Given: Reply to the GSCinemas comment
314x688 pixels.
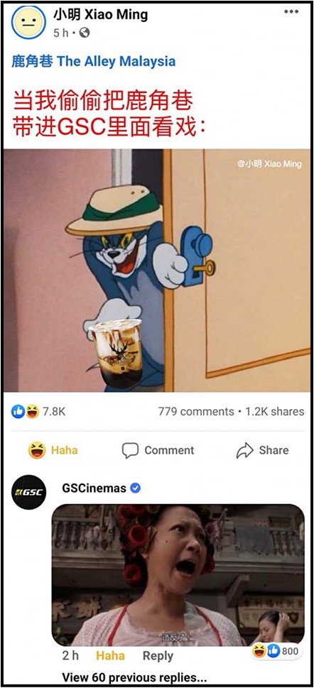Looking at the screenshot, I should (158, 656).
